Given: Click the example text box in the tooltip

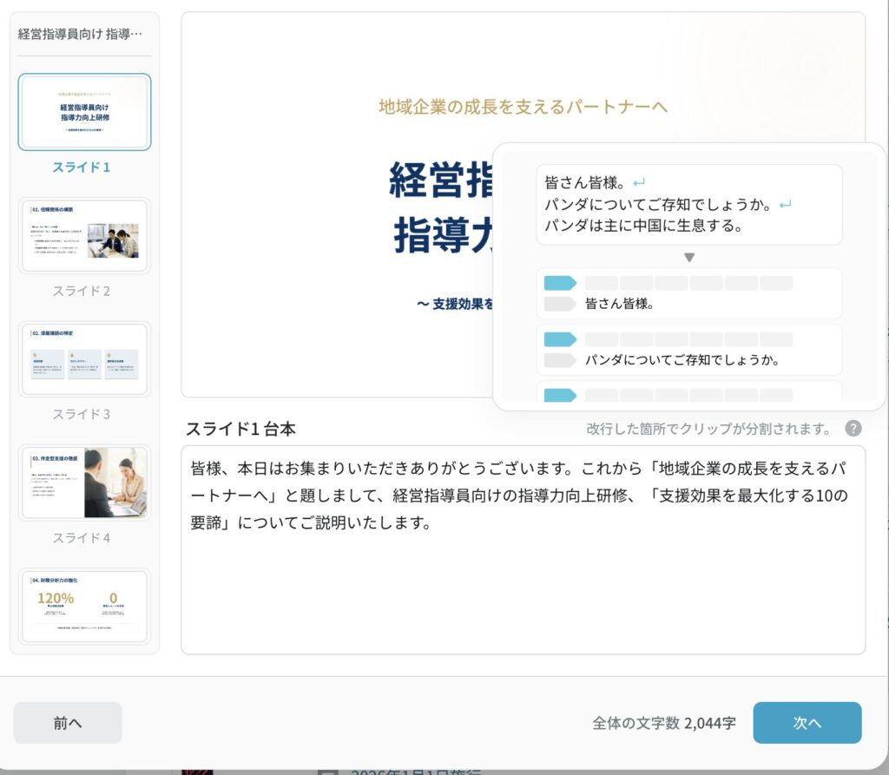Looking at the screenshot, I should pos(688,205).
